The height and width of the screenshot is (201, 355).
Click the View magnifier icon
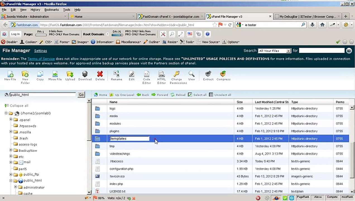[x=191, y=74]
